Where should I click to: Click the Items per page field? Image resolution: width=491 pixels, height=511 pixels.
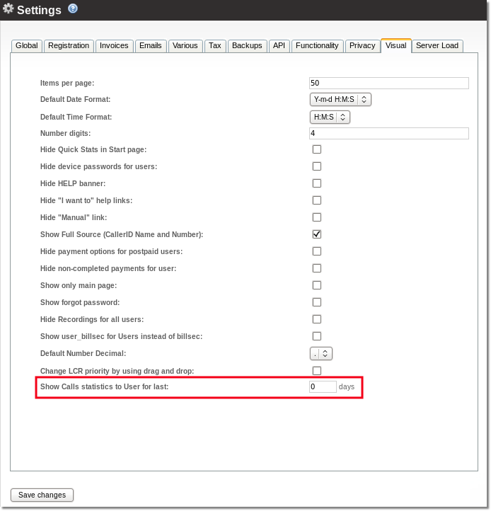(x=389, y=83)
